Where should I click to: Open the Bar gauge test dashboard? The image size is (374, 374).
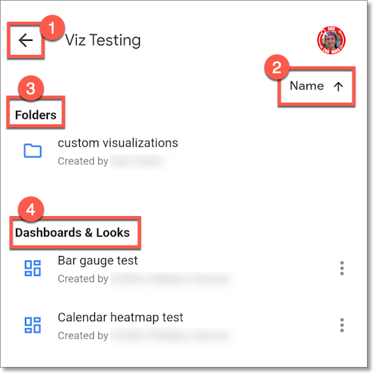pos(98,261)
